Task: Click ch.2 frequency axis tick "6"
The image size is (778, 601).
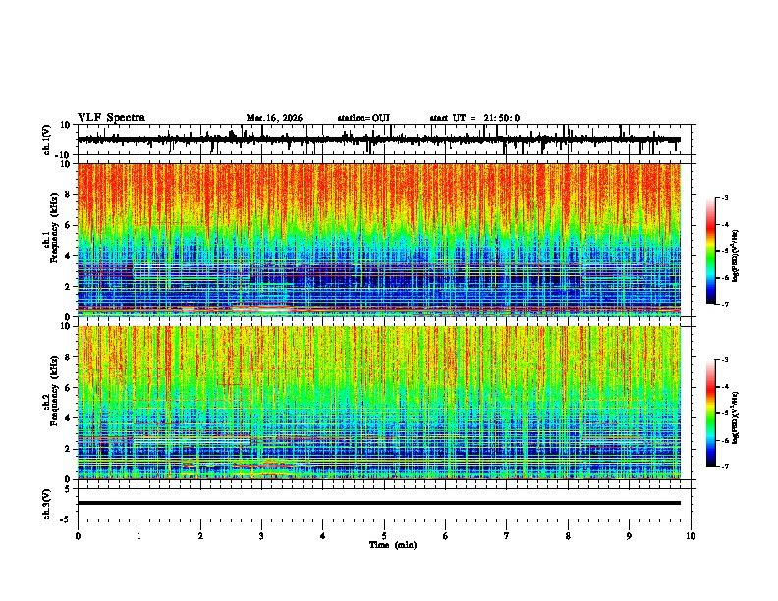Action: [x=68, y=387]
